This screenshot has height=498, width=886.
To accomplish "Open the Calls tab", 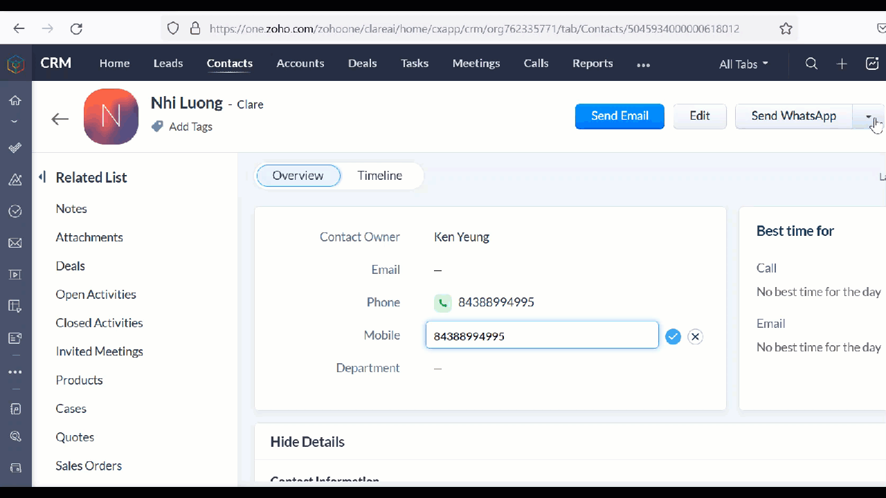I will tap(536, 63).
